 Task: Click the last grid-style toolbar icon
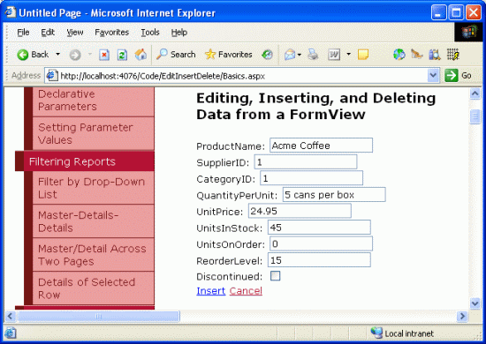click(x=452, y=55)
